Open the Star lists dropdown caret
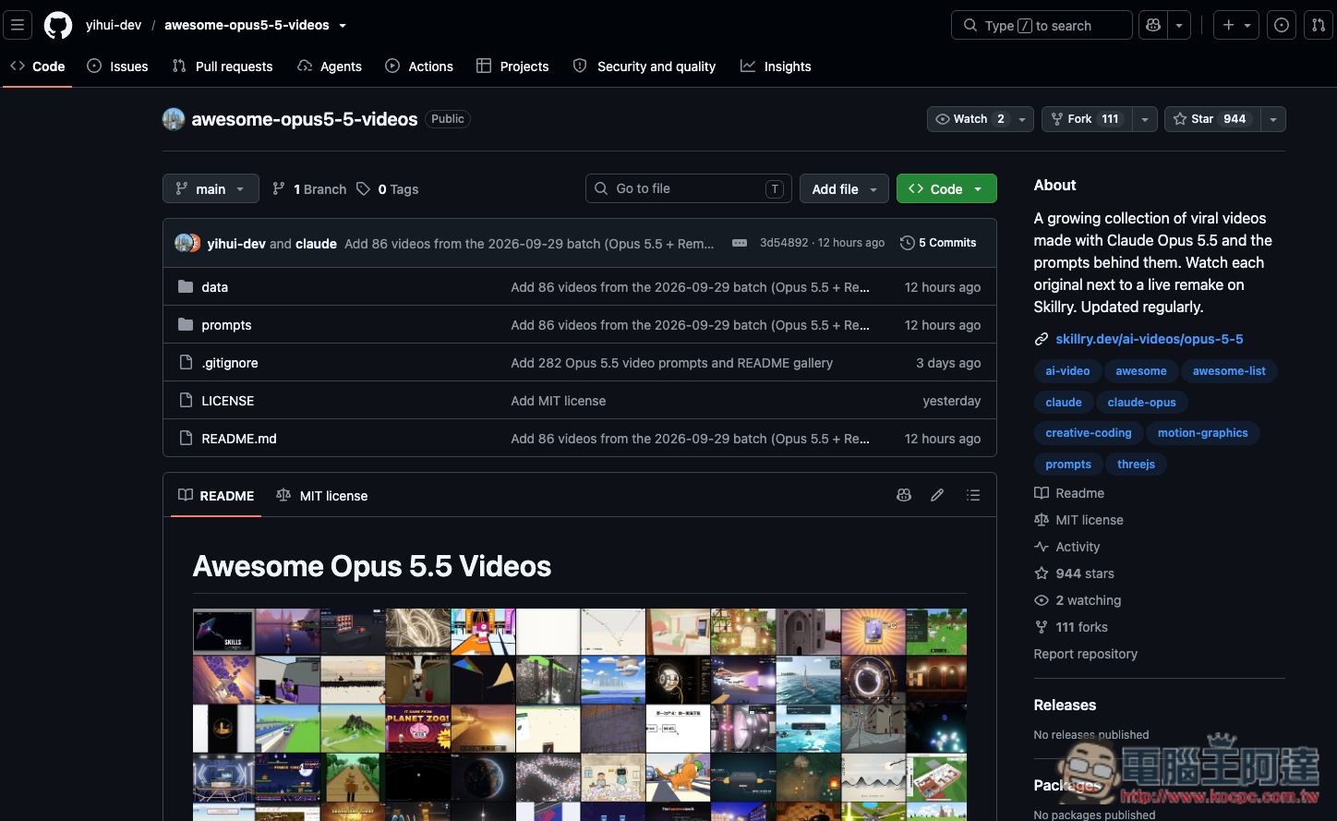This screenshot has height=821, width=1337. pyautogui.click(x=1273, y=119)
